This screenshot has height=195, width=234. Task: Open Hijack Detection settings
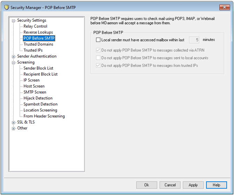(38, 98)
